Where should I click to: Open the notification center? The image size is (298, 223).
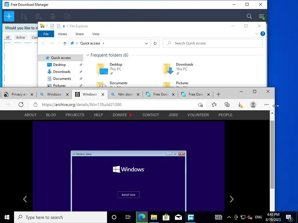point(289,217)
